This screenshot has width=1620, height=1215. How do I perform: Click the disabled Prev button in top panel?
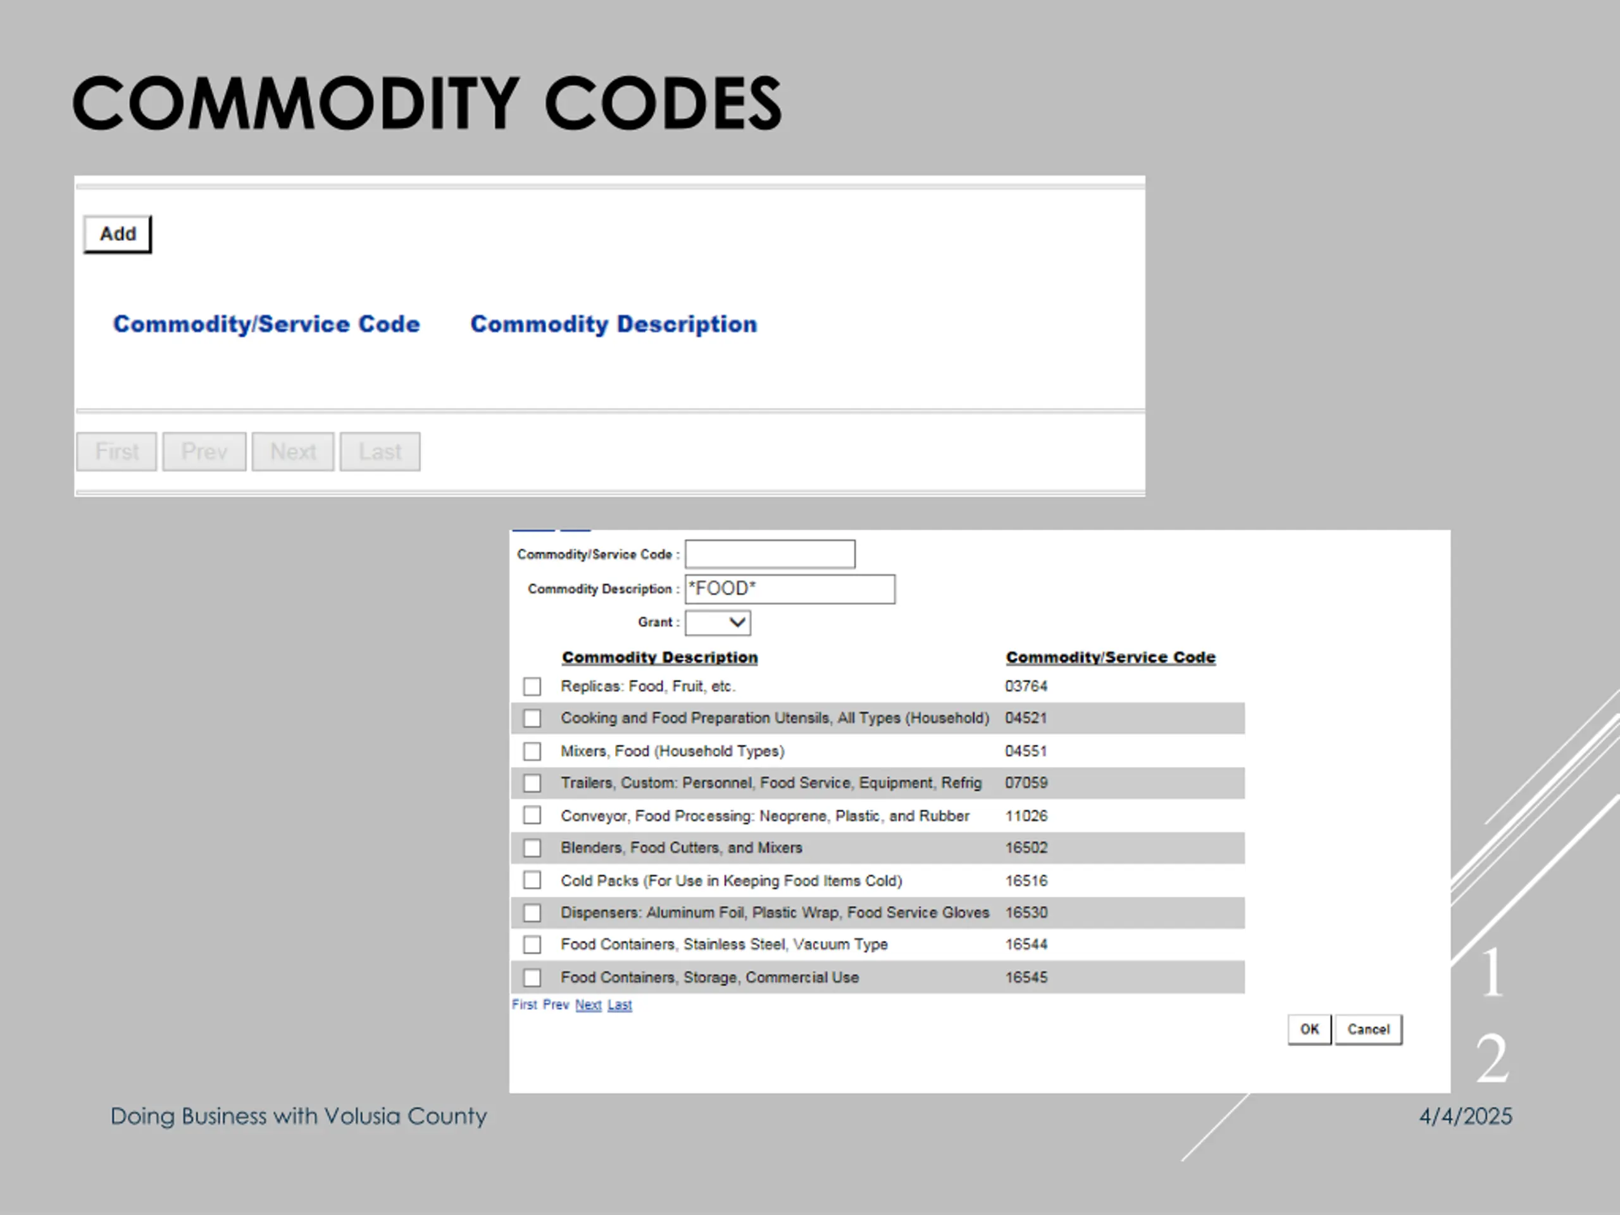click(204, 451)
